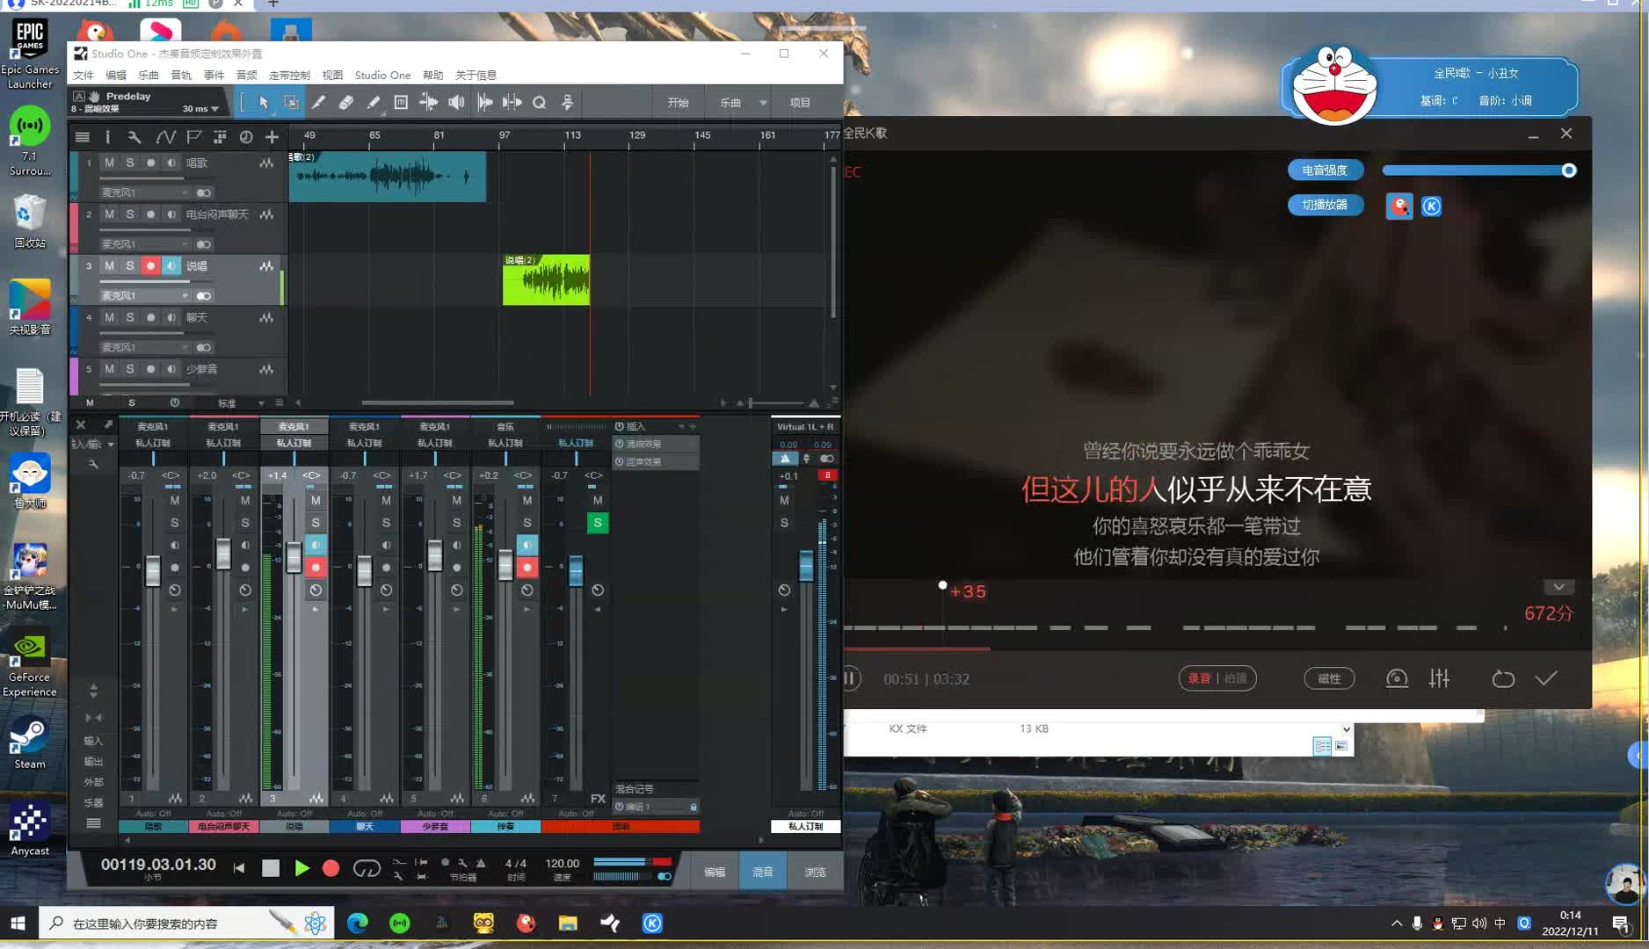1649x949 pixels.
Task: Switch to the 混音 tab
Action: [763, 873]
